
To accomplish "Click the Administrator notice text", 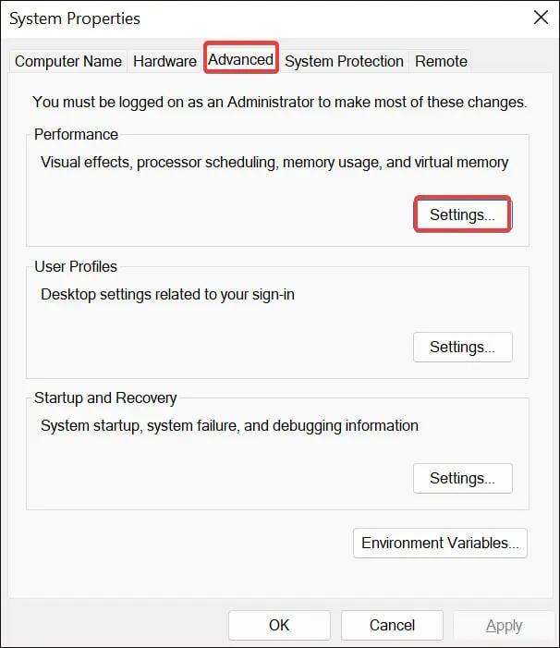I will coord(280,102).
